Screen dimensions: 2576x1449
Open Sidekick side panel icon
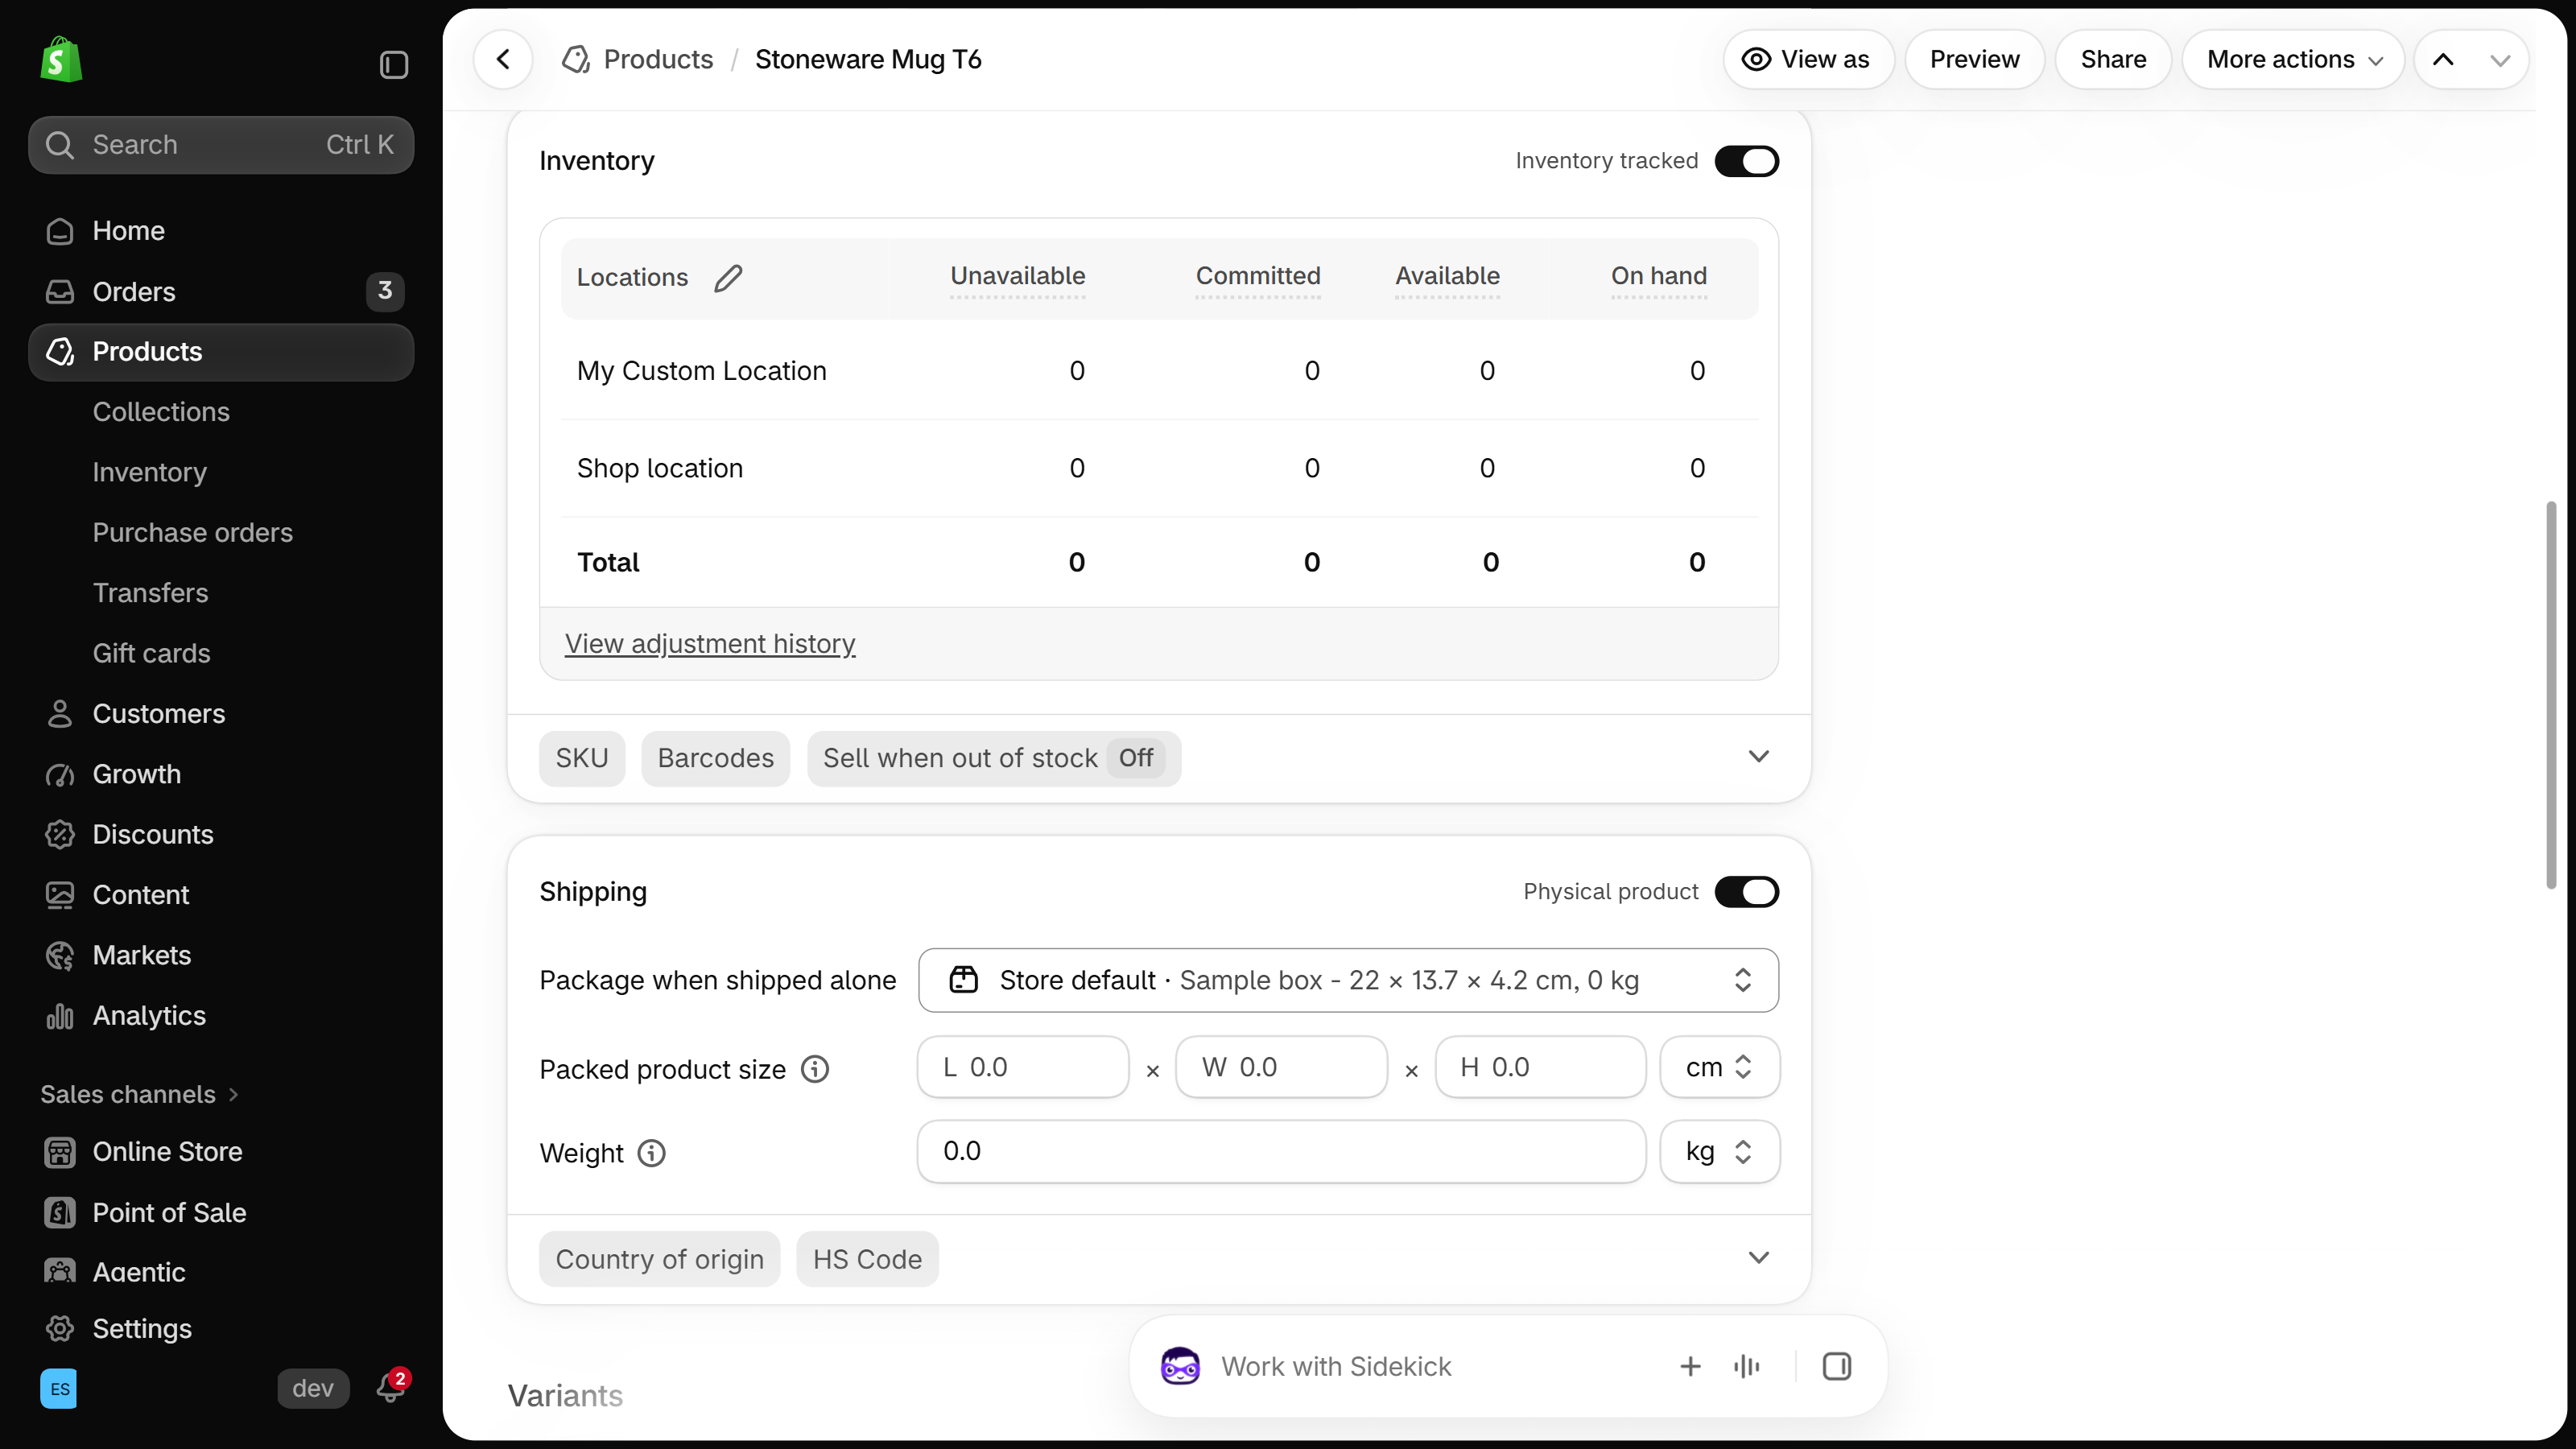tap(1836, 1366)
